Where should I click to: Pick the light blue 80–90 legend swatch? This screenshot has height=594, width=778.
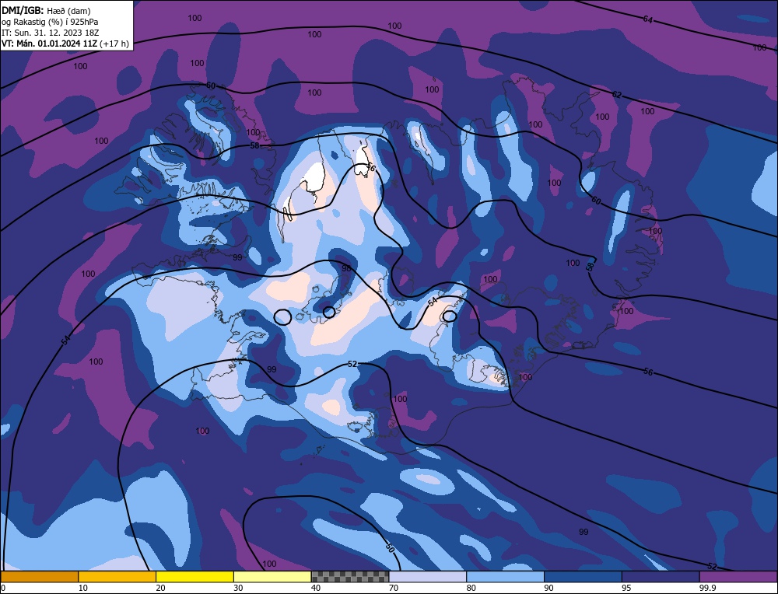[x=505, y=577]
